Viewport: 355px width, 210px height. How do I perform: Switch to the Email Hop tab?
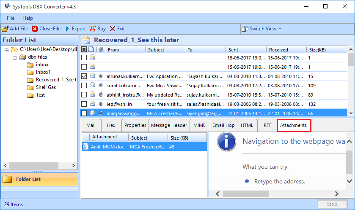coord(223,125)
